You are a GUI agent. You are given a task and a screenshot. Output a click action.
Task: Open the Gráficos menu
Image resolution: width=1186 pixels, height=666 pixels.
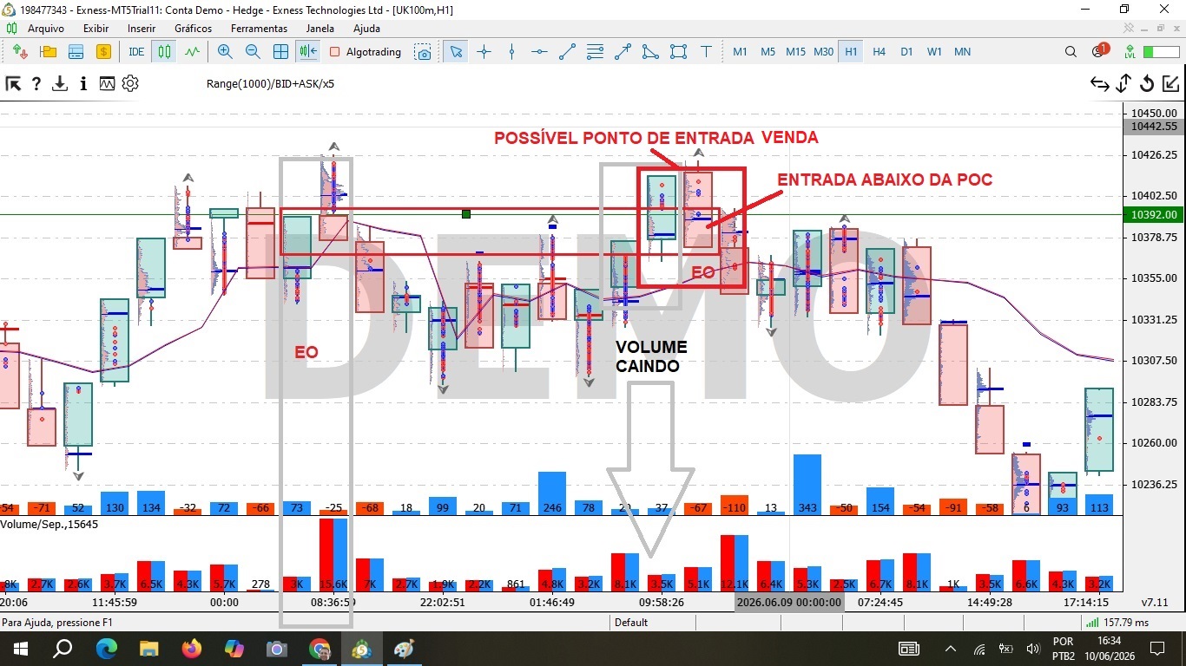(x=193, y=29)
